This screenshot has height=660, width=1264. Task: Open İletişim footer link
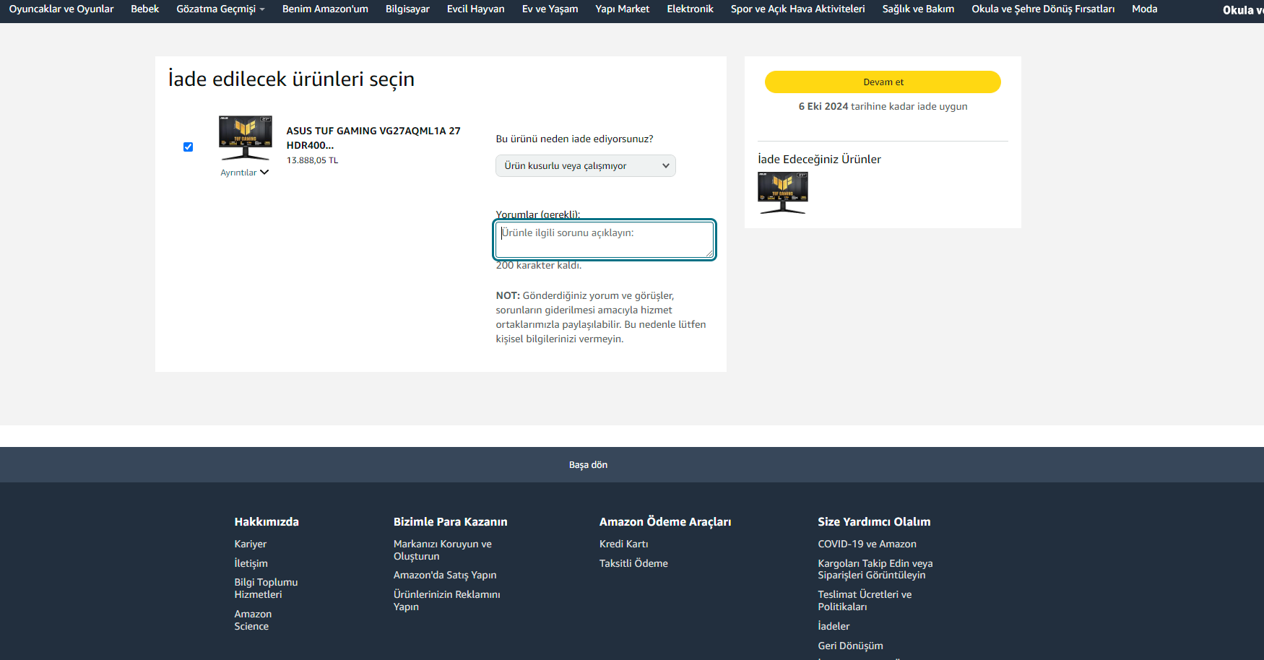point(251,563)
